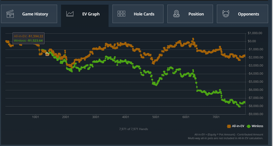The height and width of the screenshot is (146, 273).
Task: Click the green Winloss legend swatch
Action: pos(249,126)
